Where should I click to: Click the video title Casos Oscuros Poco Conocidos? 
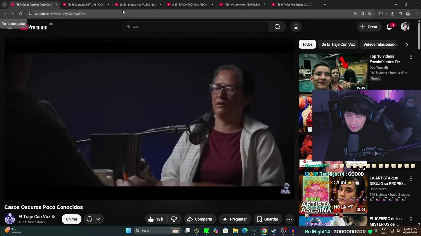point(43,207)
